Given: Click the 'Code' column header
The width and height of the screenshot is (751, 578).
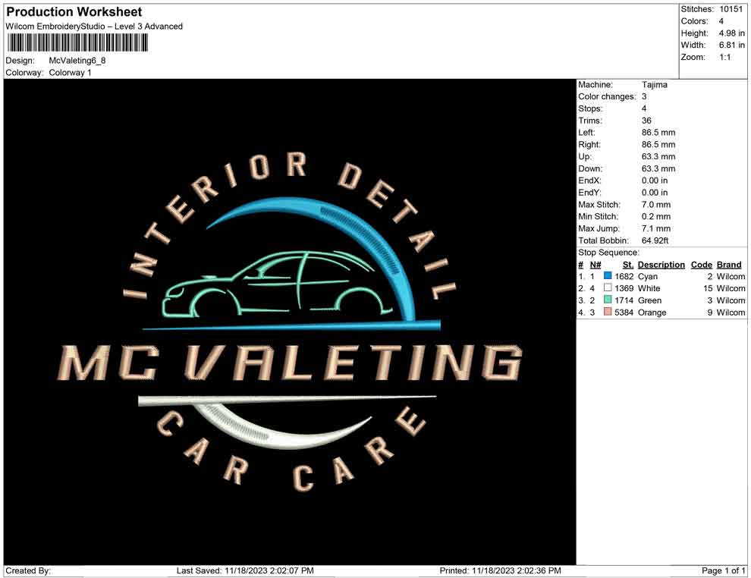Looking at the screenshot, I should [701, 264].
